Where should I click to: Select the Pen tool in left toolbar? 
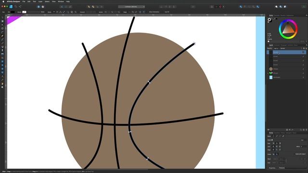click(x=2, y=36)
